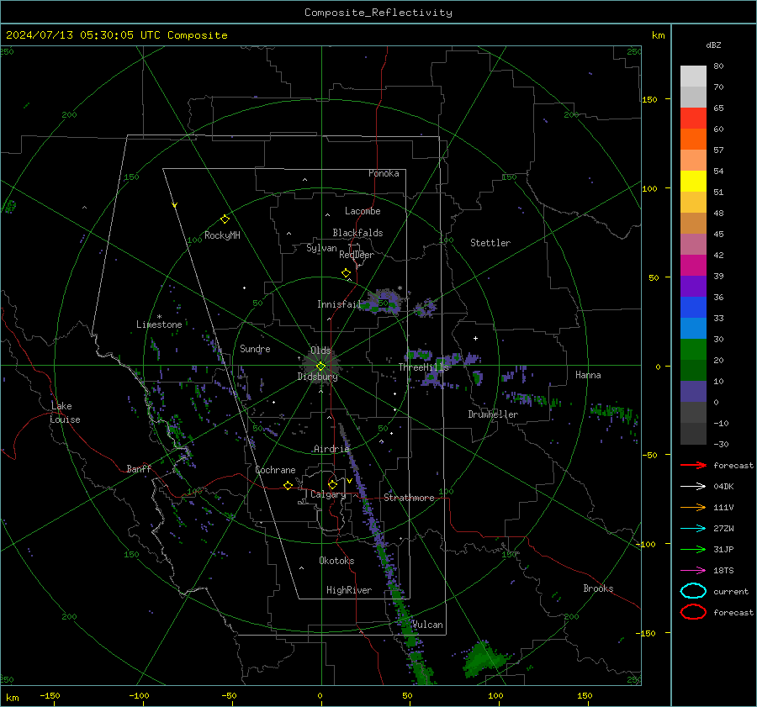Click the yellow diamond marker below RedDeer

pyautogui.click(x=346, y=272)
